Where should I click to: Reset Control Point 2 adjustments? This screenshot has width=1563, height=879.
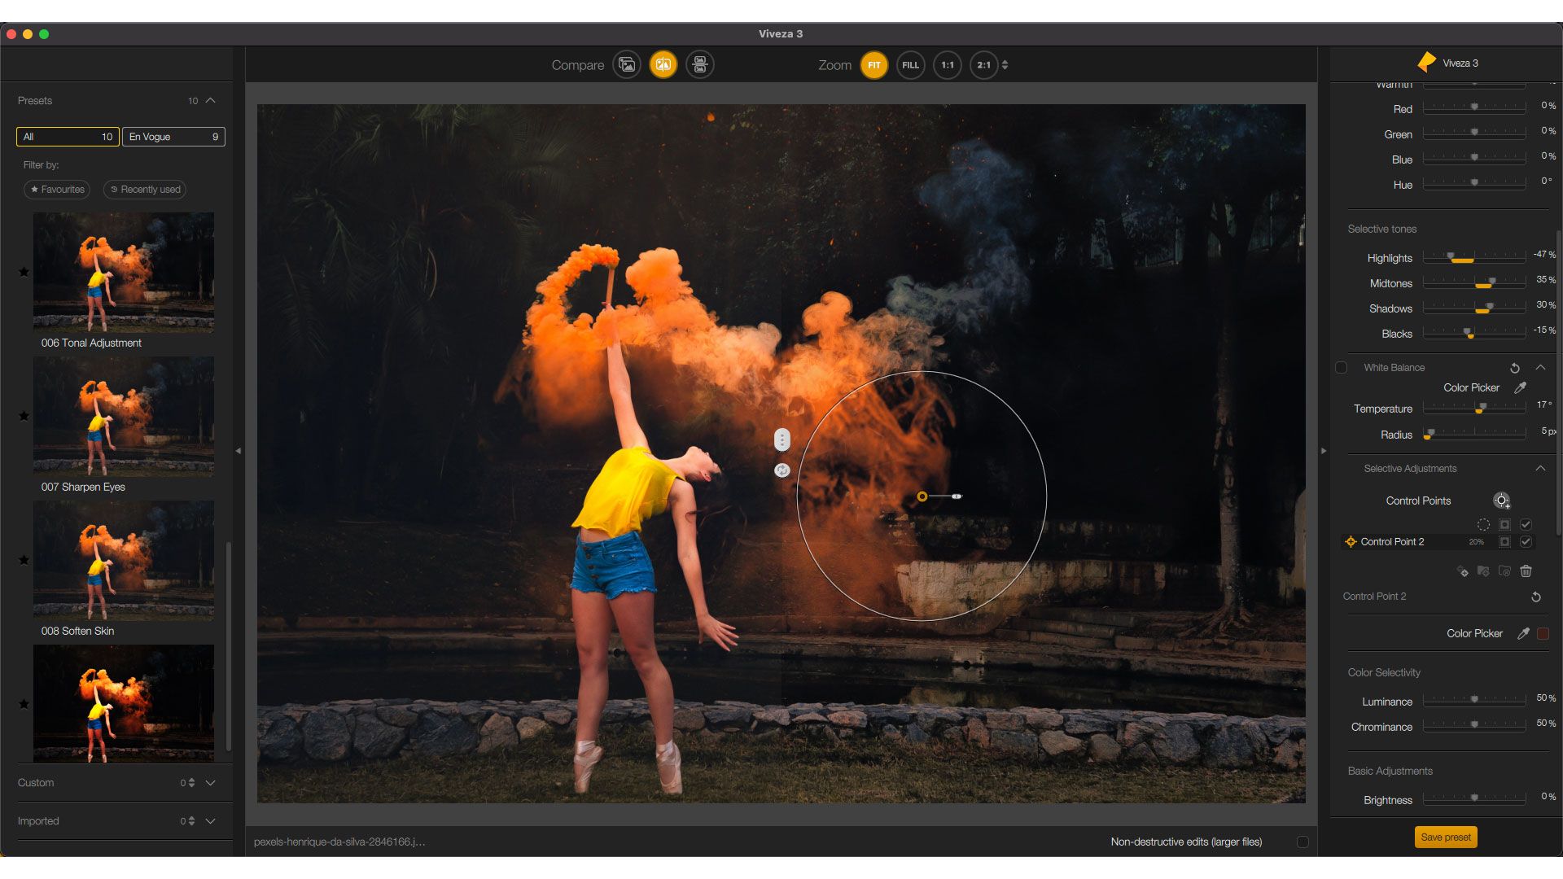pos(1535,597)
